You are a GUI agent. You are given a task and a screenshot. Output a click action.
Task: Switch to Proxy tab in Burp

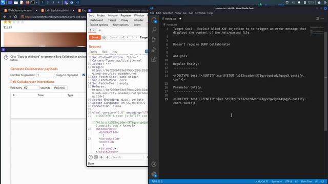pyautogui.click(x=125, y=20)
